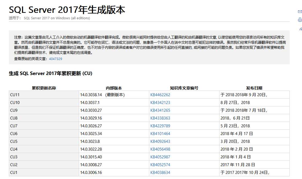Click the date 2018，6 月 21日
The image size is (302, 179).
[x=235, y=118]
